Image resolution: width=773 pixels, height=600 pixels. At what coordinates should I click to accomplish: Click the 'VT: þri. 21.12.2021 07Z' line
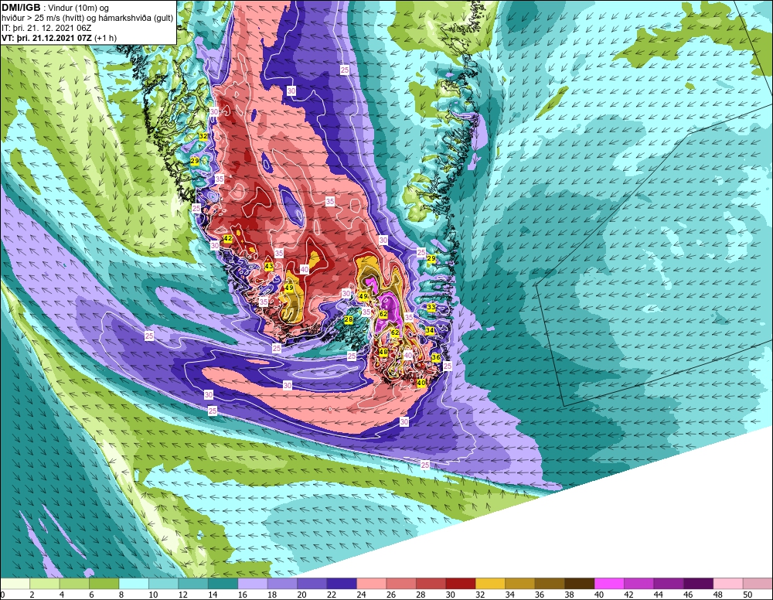(x=60, y=38)
